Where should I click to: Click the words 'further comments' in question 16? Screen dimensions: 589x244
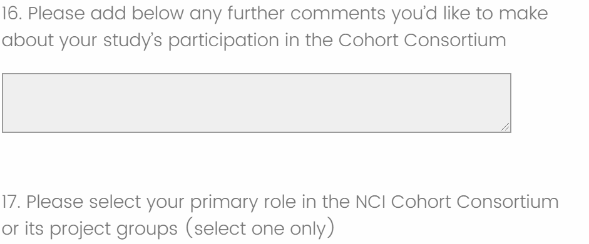point(306,14)
